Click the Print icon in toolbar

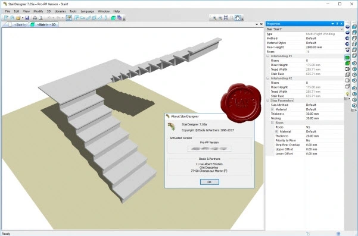(35, 18)
